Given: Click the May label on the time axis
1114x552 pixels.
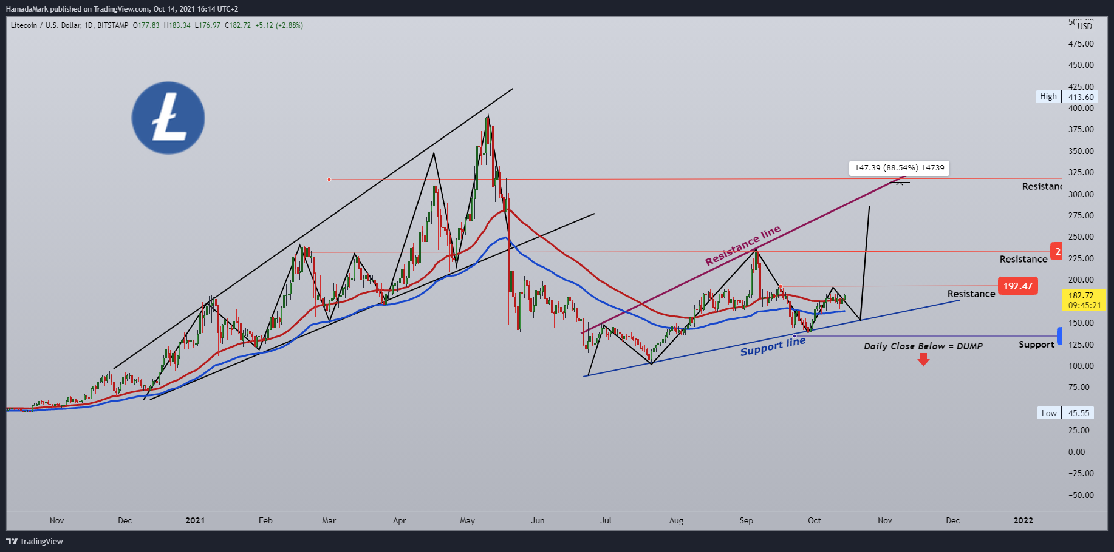Looking at the screenshot, I should (467, 520).
